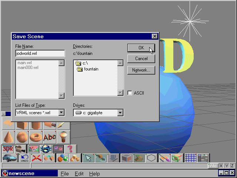The width and height of the screenshot is (237, 178).
Task: Toggle the Z axis button
Action: (x=232, y=166)
